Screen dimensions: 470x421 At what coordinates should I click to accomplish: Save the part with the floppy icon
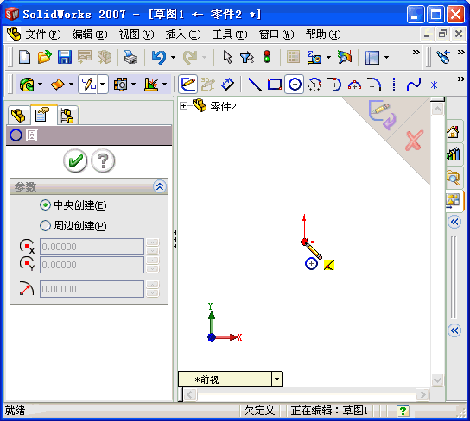pyautogui.click(x=65, y=57)
